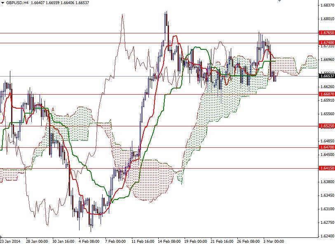Select the 1.66070 support price label
Viewport: 335px width, 244px height.
pyautogui.click(x=325, y=95)
